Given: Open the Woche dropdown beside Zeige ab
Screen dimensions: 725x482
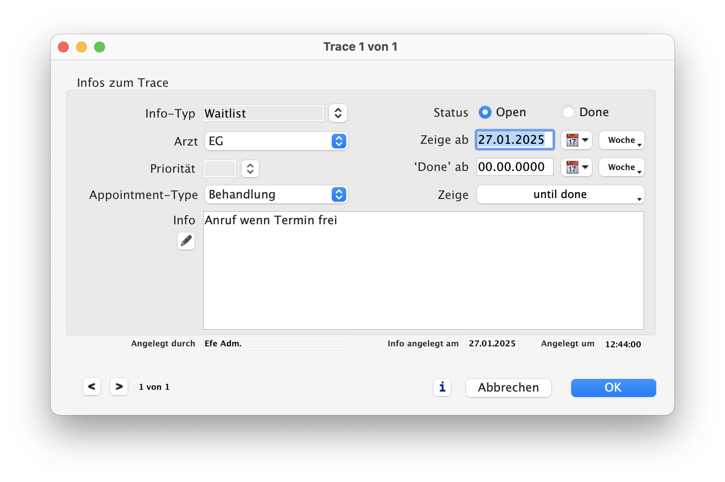Looking at the screenshot, I should click(621, 140).
